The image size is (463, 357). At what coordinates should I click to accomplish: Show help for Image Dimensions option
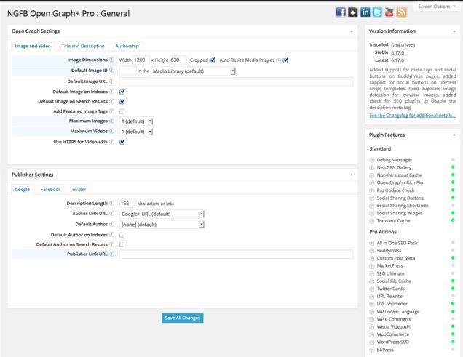tap(111, 60)
